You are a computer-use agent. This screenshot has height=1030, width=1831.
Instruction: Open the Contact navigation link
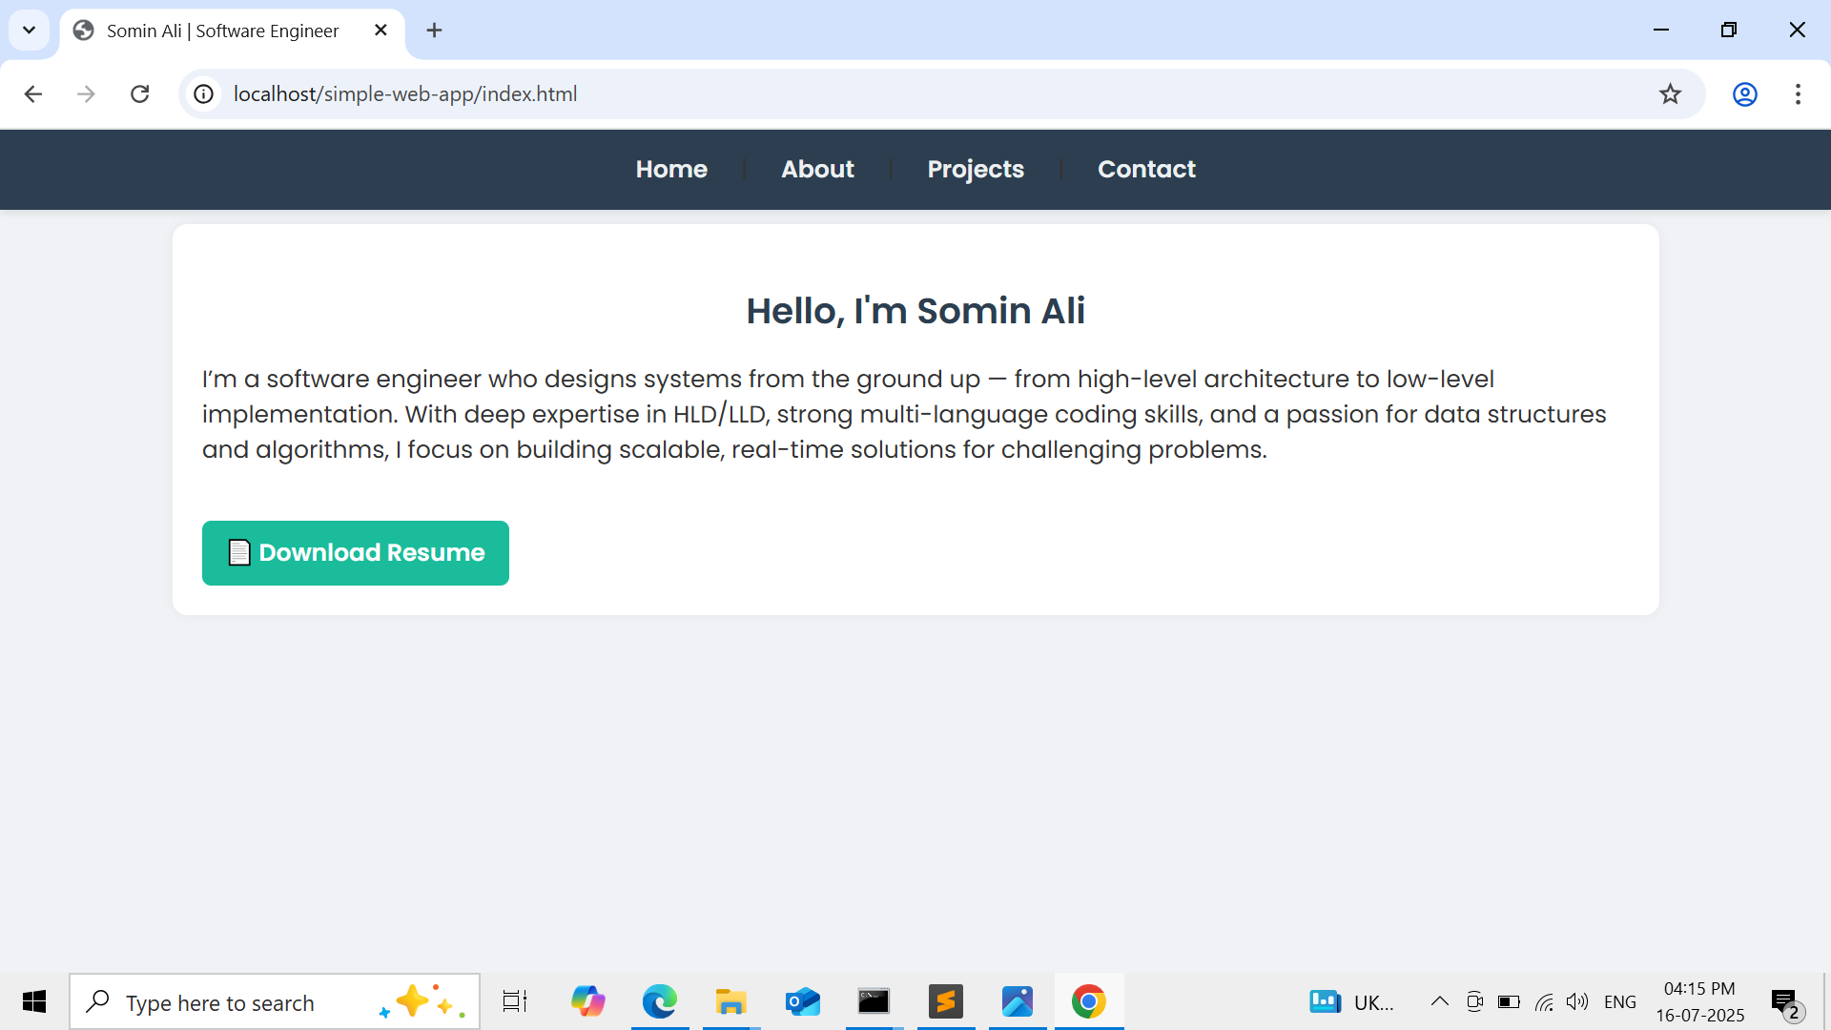[1146, 169]
